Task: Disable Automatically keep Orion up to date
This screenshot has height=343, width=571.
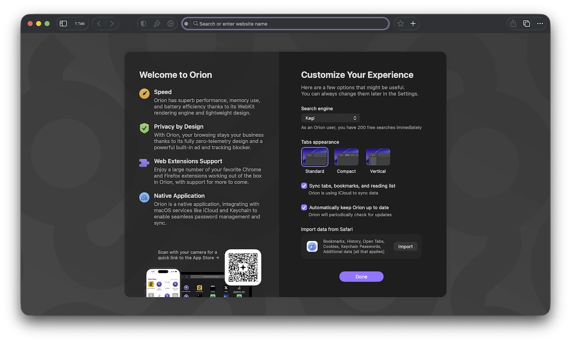Action: (x=304, y=207)
